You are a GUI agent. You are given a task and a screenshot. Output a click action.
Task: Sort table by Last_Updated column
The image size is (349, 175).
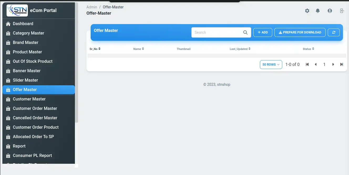tap(240, 49)
